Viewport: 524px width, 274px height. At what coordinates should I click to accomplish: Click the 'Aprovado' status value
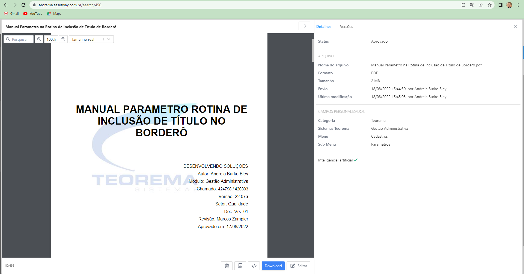(379, 41)
